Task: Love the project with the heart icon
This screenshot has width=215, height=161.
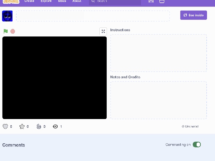Action: pyautogui.click(x=5, y=126)
